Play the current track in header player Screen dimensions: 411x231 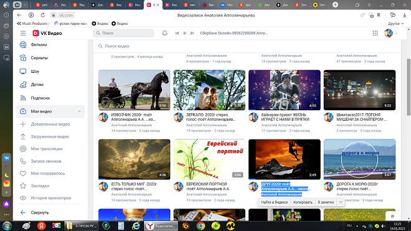tap(185, 33)
